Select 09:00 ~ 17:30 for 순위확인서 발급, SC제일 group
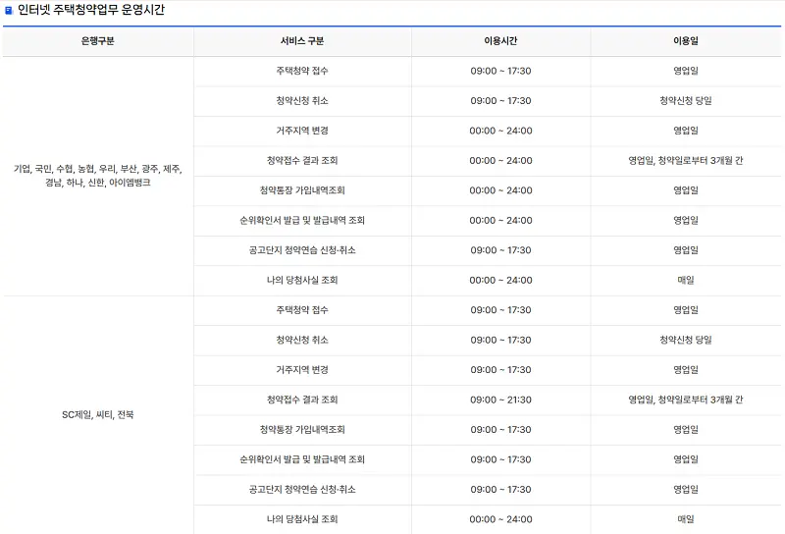 coord(500,459)
